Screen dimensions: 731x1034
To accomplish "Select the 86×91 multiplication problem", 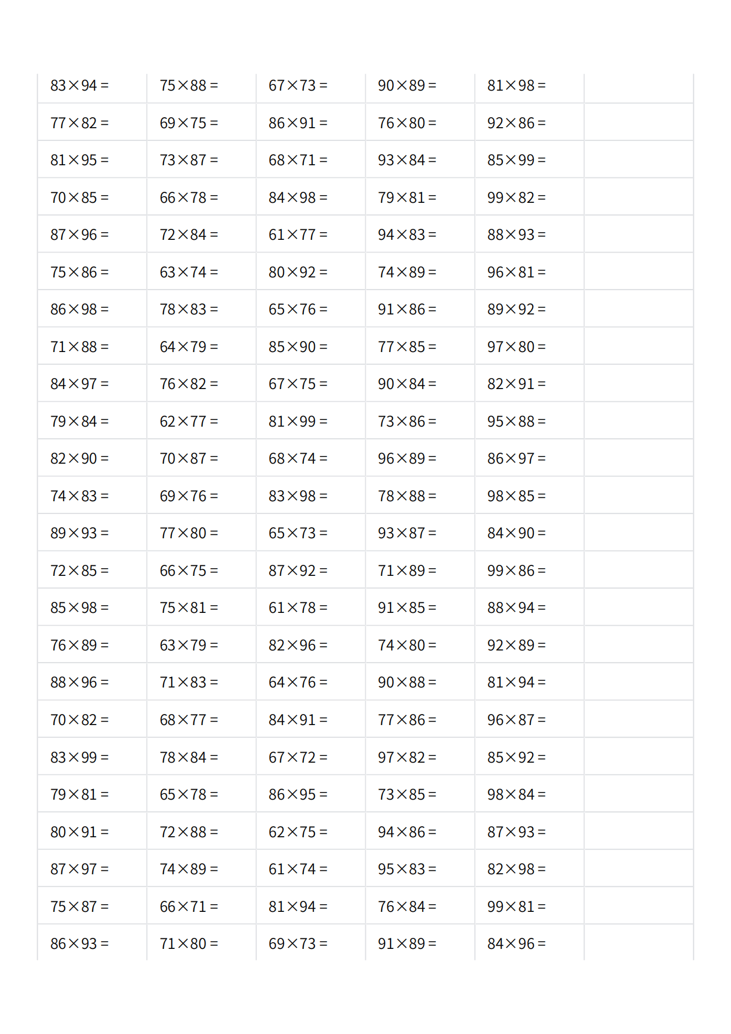I will click(298, 123).
